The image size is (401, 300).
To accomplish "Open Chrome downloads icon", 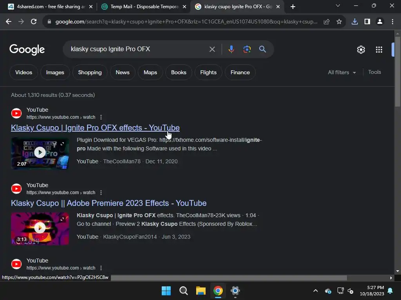I will (x=355, y=22).
